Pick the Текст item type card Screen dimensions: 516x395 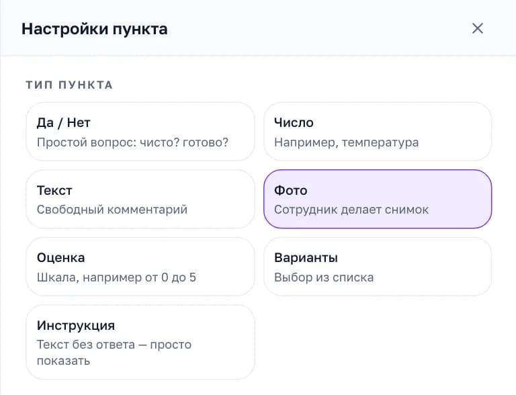tap(140, 199)
